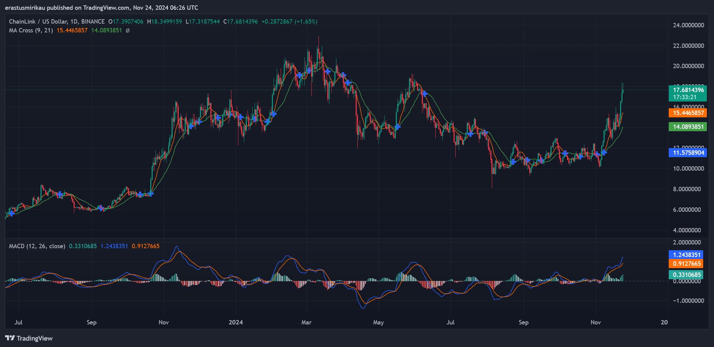
Task: Click the close price value 17.6814396 in header
Action: point(243,22)
